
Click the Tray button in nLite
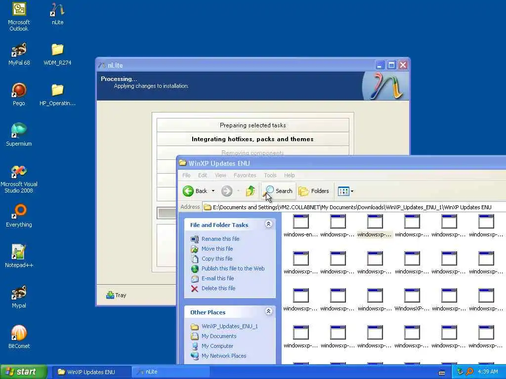(116, 295)
